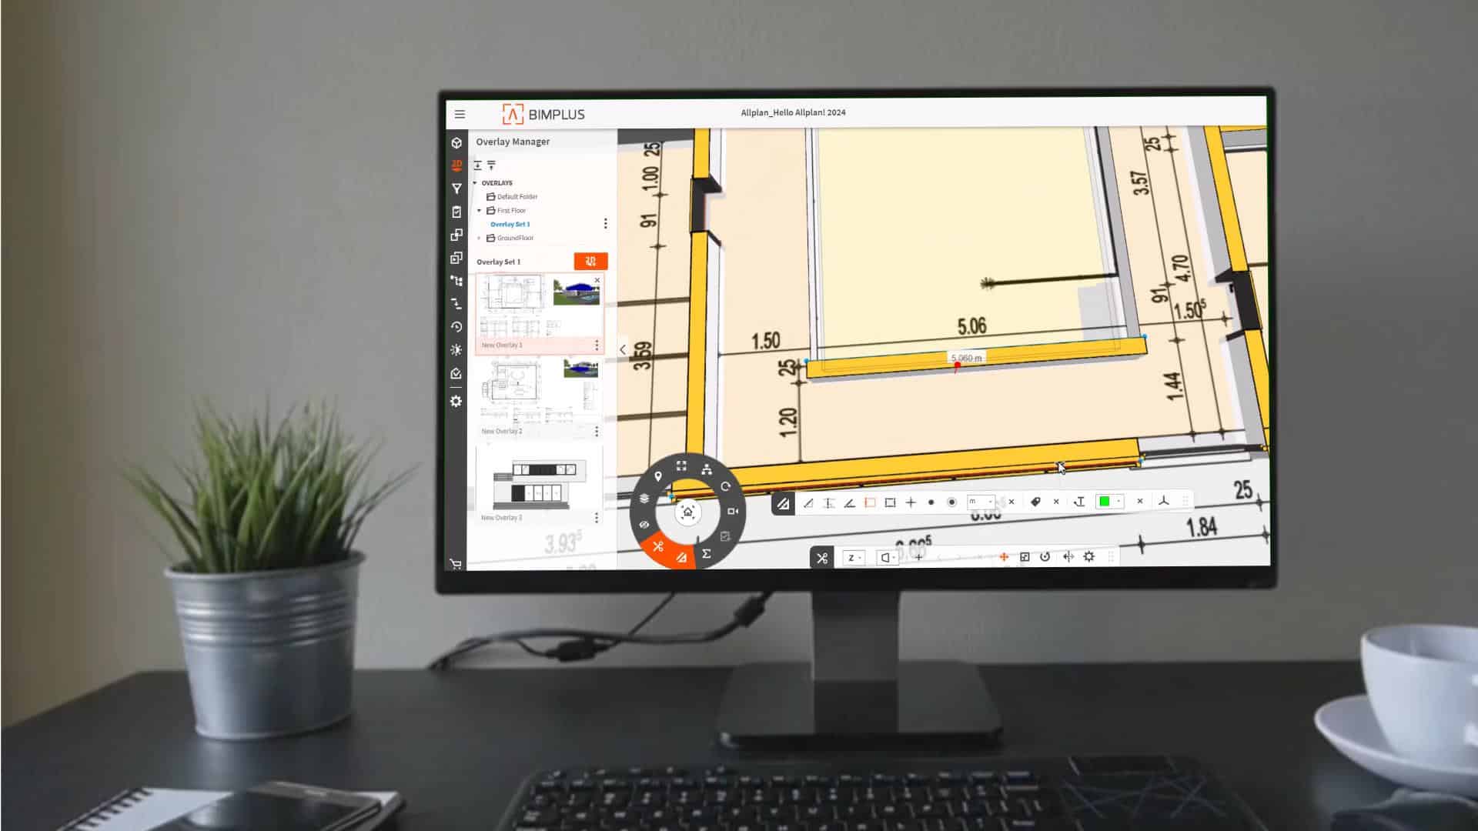Open the Z axis dropdown in section toolbar
Image resolution: width=1478 pixels, height=831 pixels.
tap(854, 558)
